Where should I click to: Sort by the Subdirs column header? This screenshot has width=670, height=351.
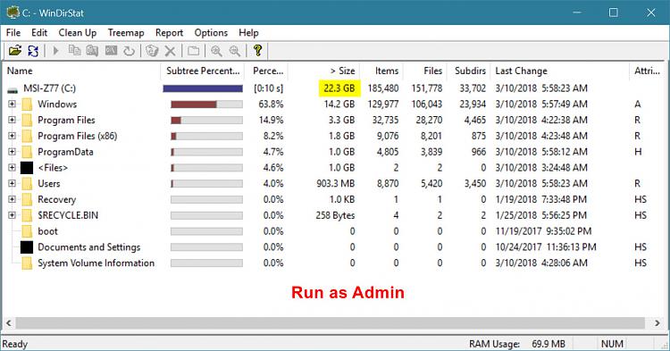469,71
